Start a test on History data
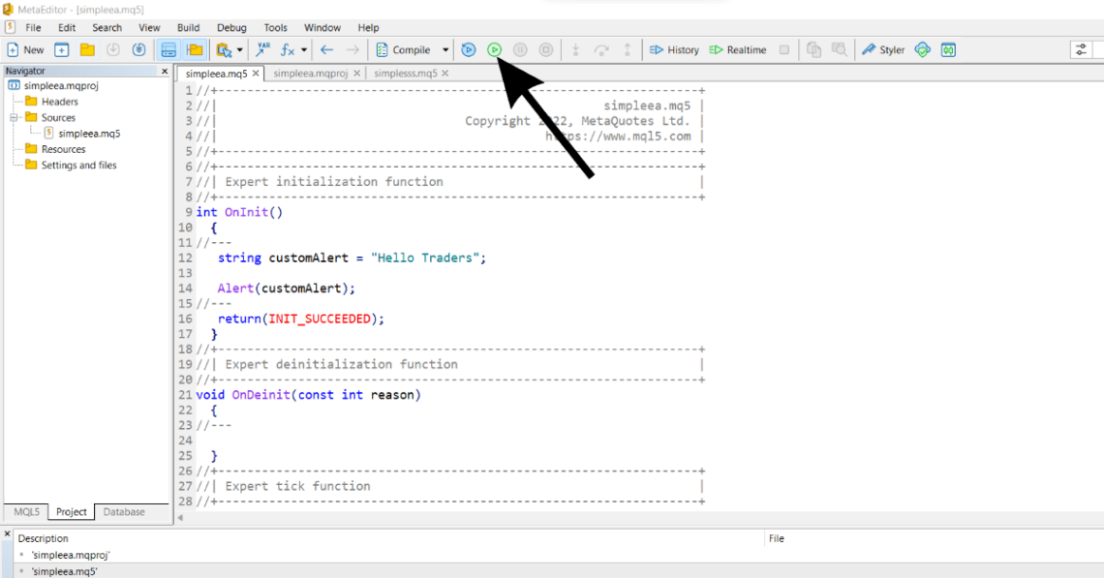This screenshot has width=1104, height=578. pyautogui.click(x=674, y=49)
